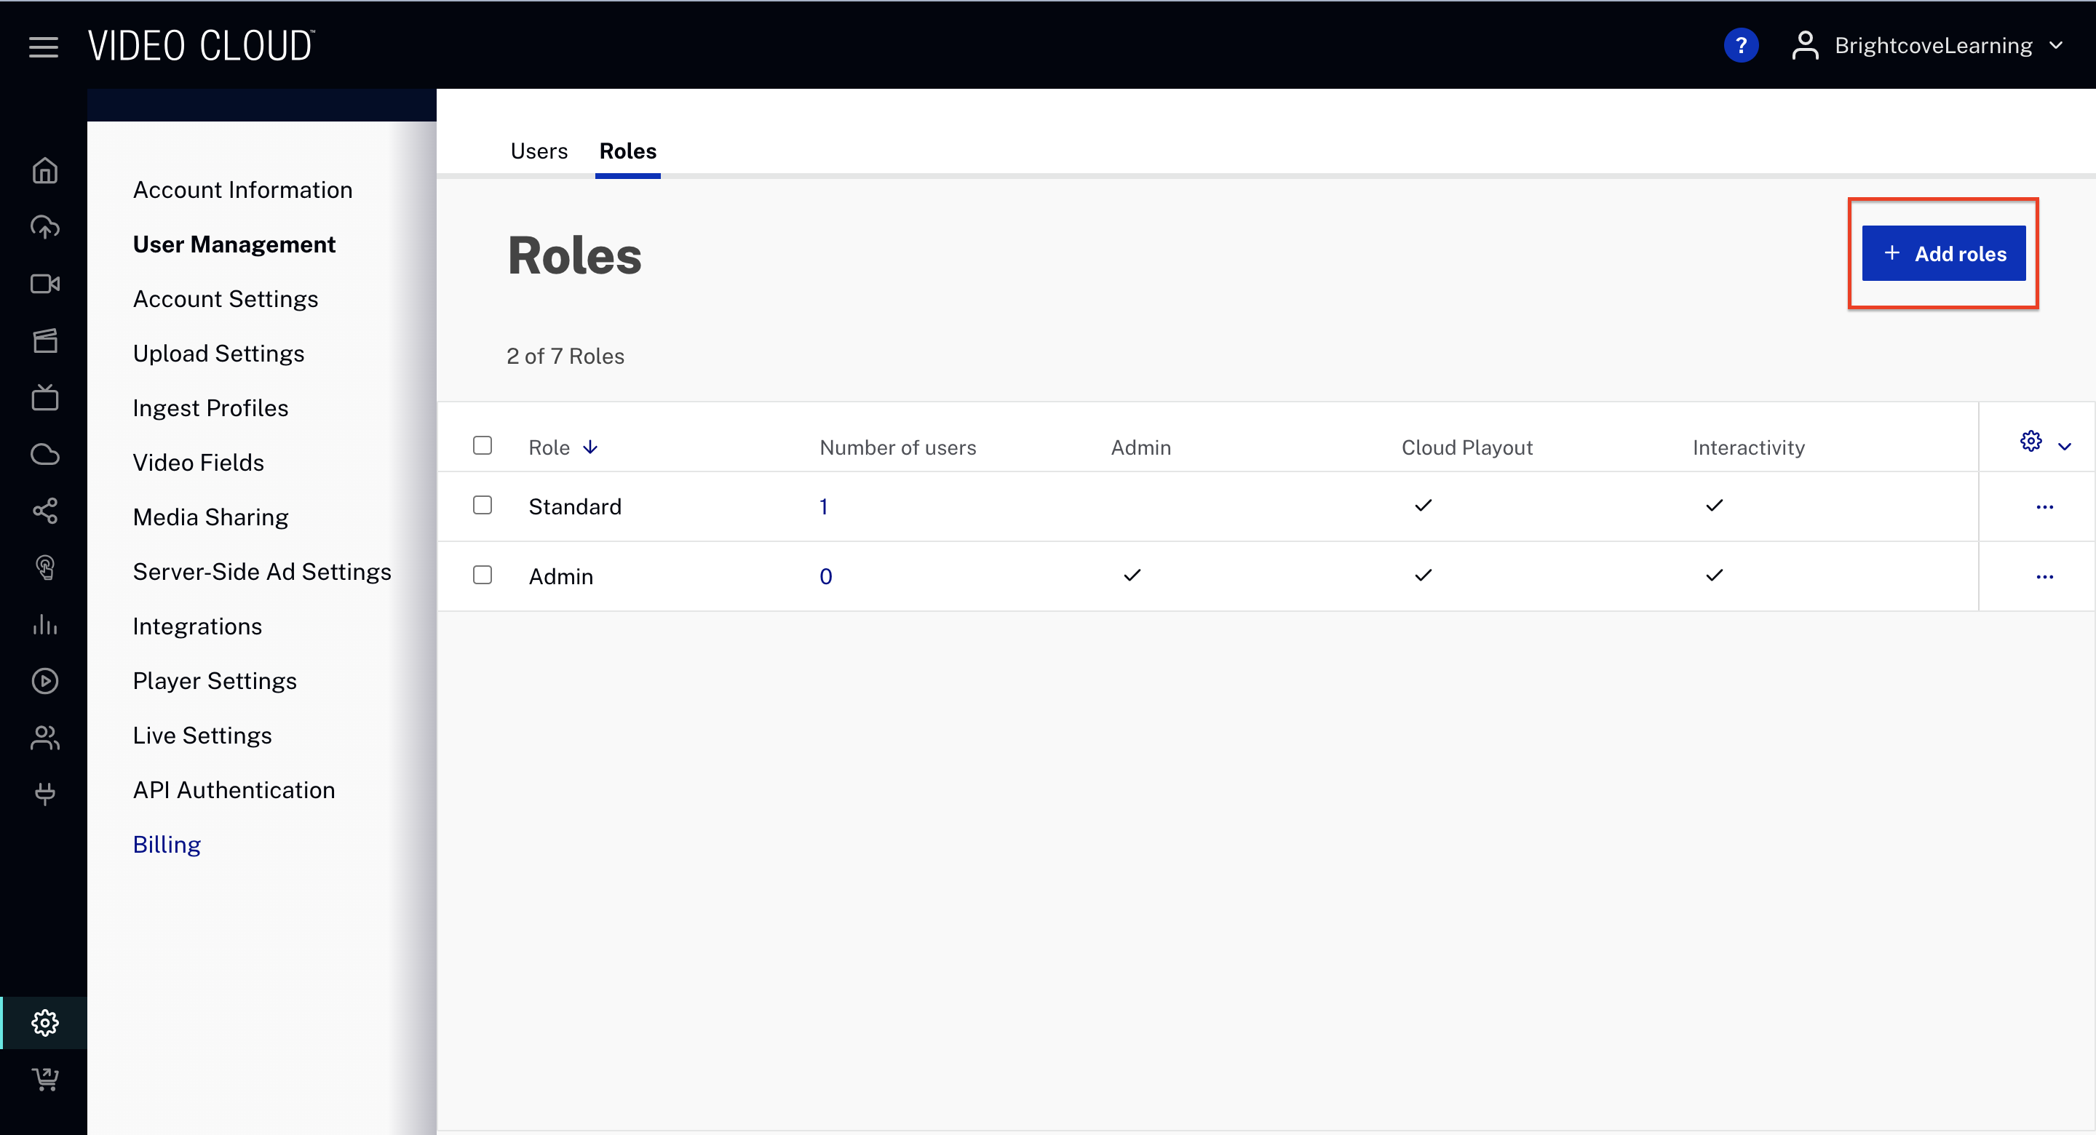Click the social sharing icon in sidebar
2096x1135 pixels.
[46, 510]
